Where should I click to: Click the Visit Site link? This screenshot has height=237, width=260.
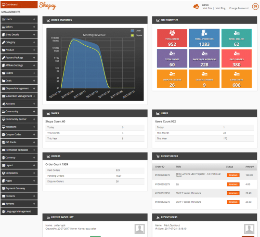pyautogui.click(x=207, y=8)
